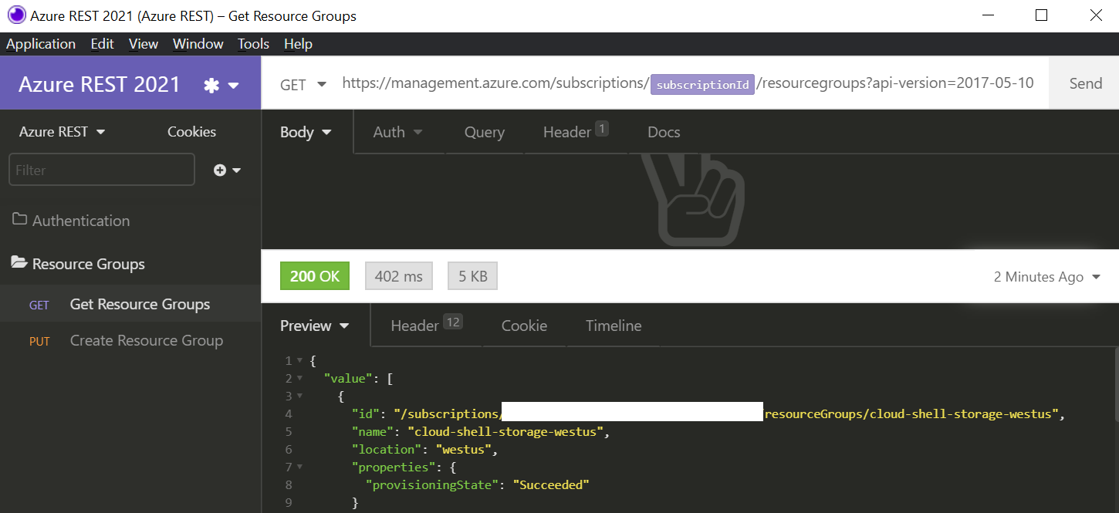Click the green 200 OK status badge
Image resolution: width=1119 pixels, height=513 pixels.
314,275
